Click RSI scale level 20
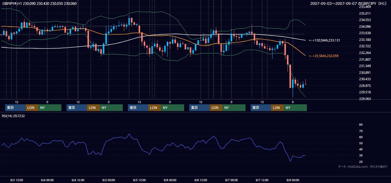 point(361,162)
